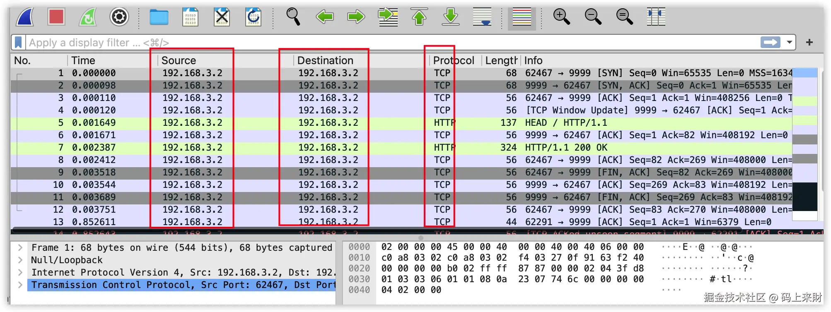Select packet 10 at time 0.003544
The height and width of the screenshot is (312, 831).
pos(401,185)
